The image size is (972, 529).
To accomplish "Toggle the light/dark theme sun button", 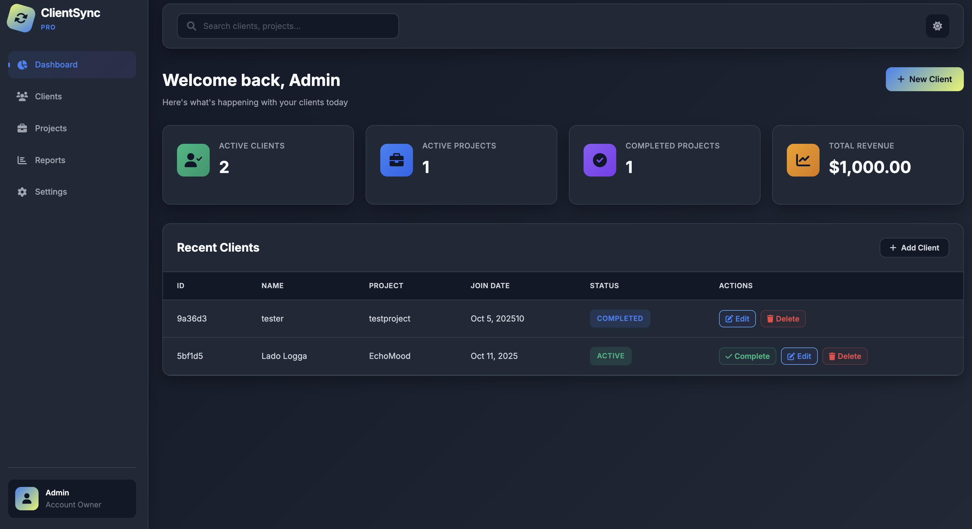I will point(937,26).
